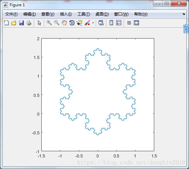The height and width of the screenshot is (169, 189).
Task: Open the 插入(I) menu
Action: [x=66, y=14]
